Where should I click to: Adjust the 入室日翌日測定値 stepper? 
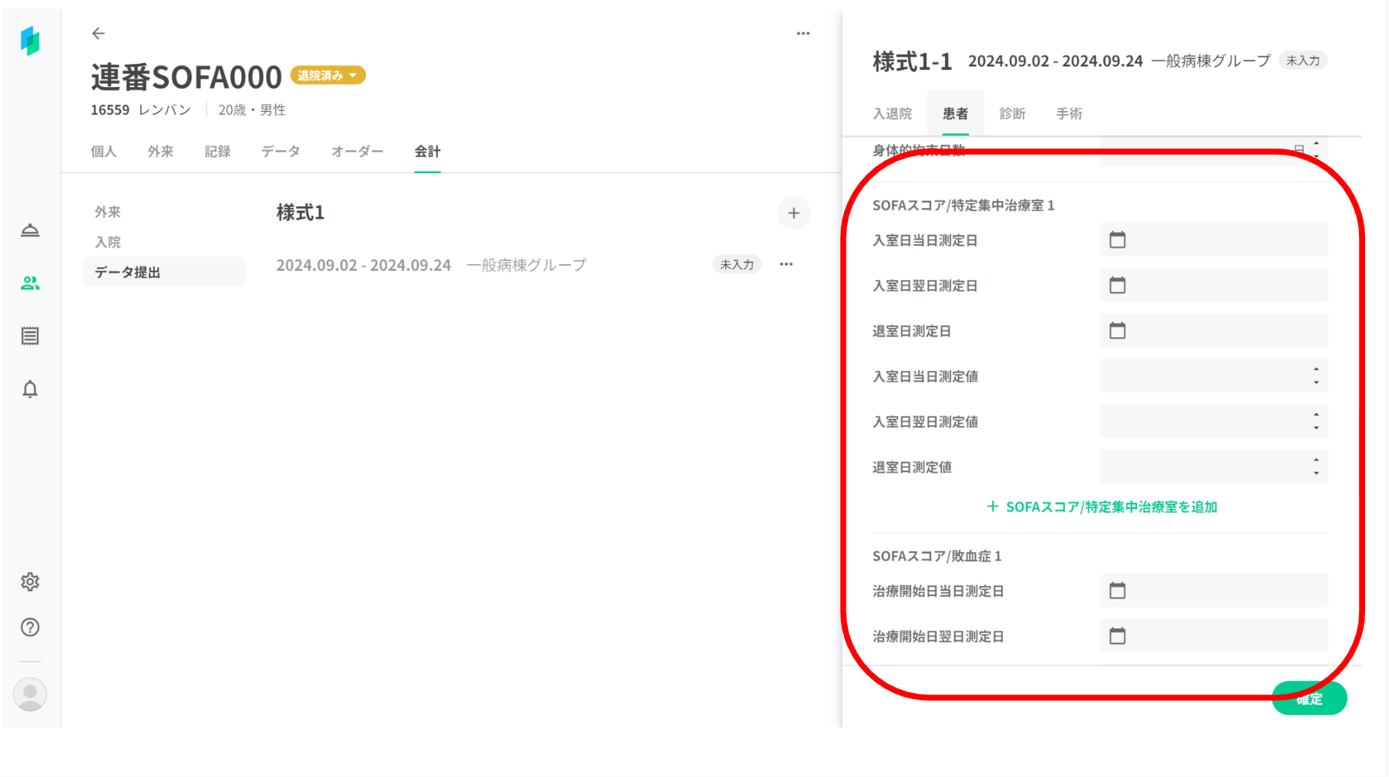[1316, 421]
